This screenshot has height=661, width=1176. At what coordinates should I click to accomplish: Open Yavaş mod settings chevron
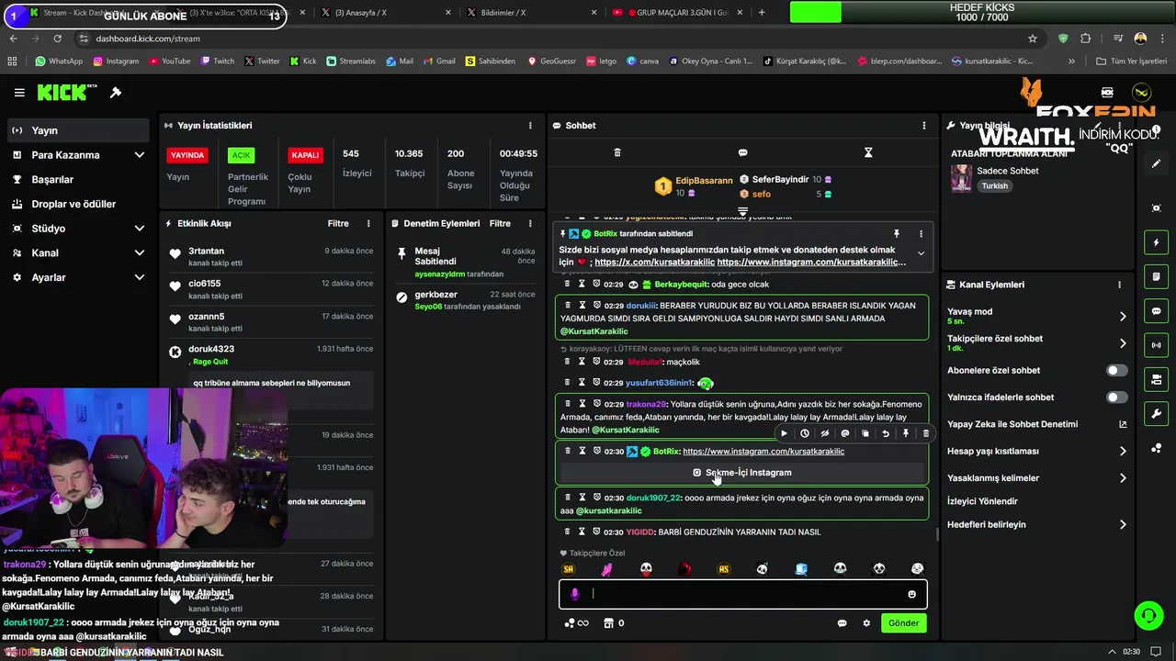click(1123, 317)
